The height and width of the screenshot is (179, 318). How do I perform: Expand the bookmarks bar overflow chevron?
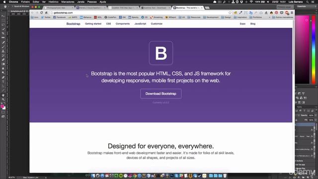click(269, 17)
